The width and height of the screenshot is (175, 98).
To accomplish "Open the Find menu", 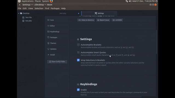I will pos(47,8).
